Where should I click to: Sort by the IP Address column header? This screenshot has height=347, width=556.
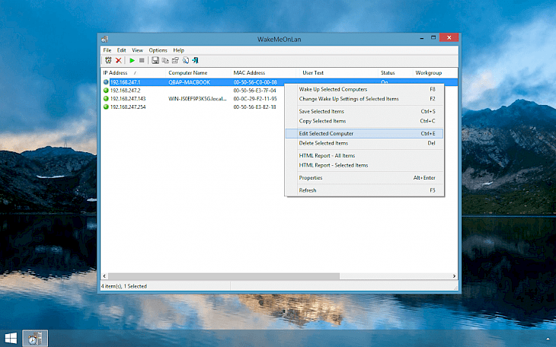133,72
